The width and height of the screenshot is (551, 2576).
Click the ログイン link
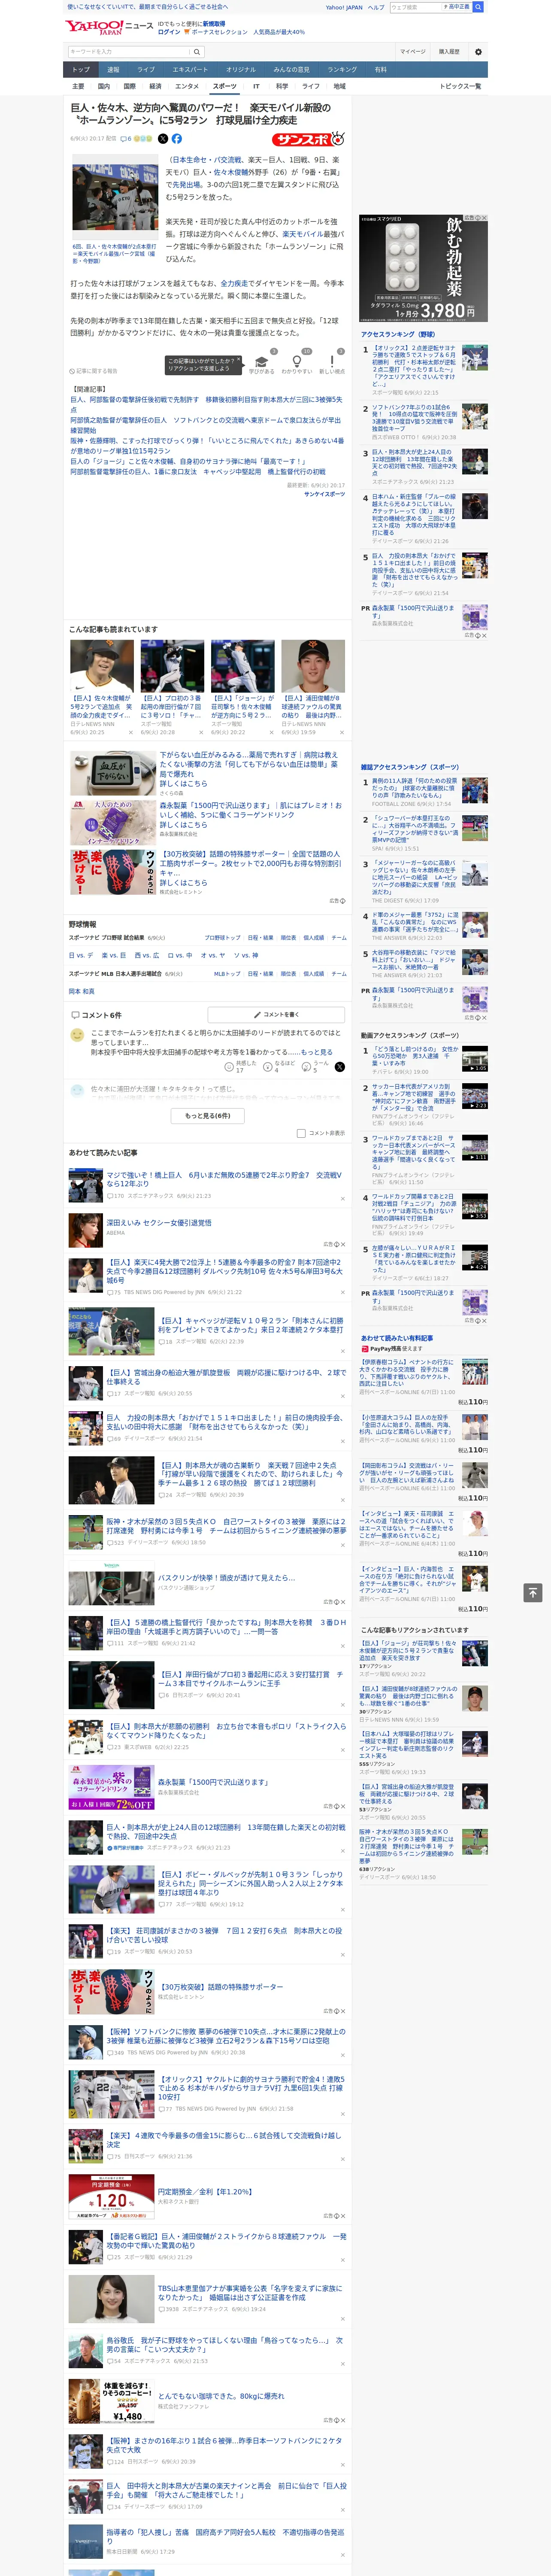[169, 32]
